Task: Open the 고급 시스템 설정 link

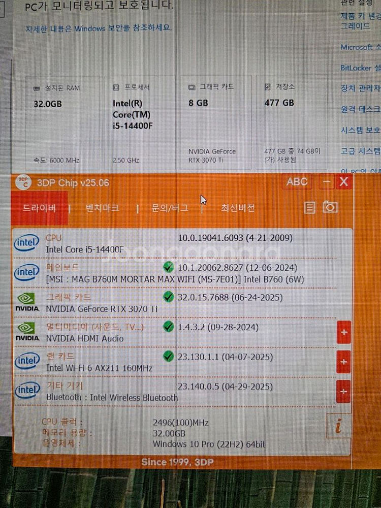Action: pyautogui.click(x=361, y=151)
